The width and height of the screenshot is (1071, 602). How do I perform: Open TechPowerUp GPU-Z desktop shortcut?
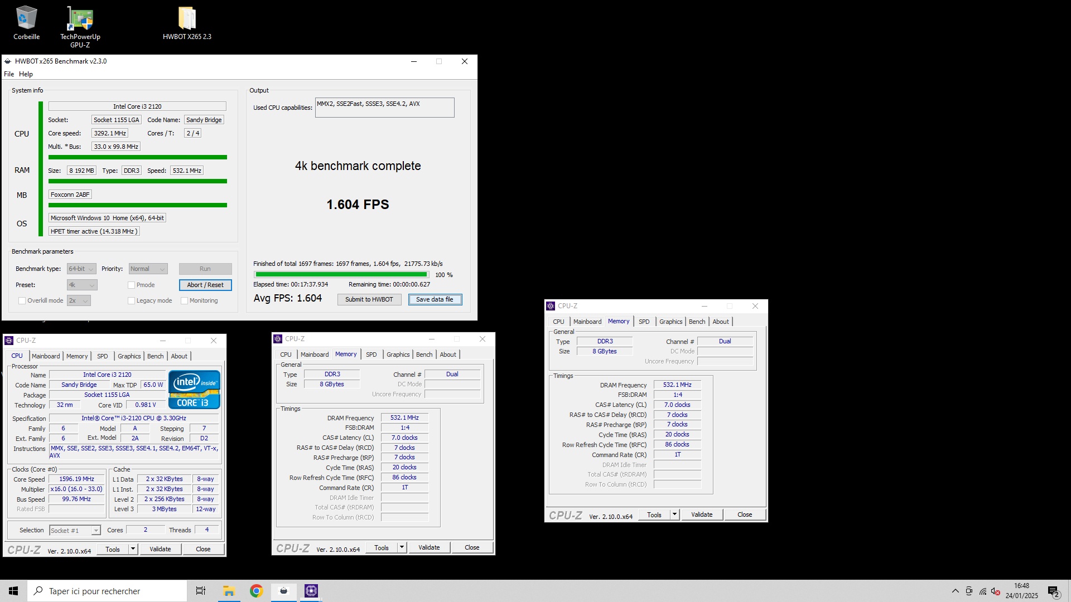(80, 26)
